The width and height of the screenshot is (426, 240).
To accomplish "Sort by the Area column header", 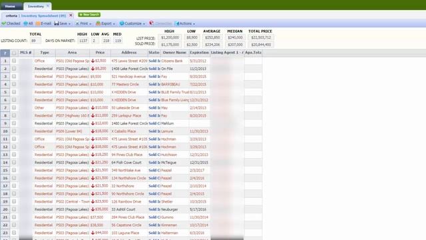I will coord(73,53).
